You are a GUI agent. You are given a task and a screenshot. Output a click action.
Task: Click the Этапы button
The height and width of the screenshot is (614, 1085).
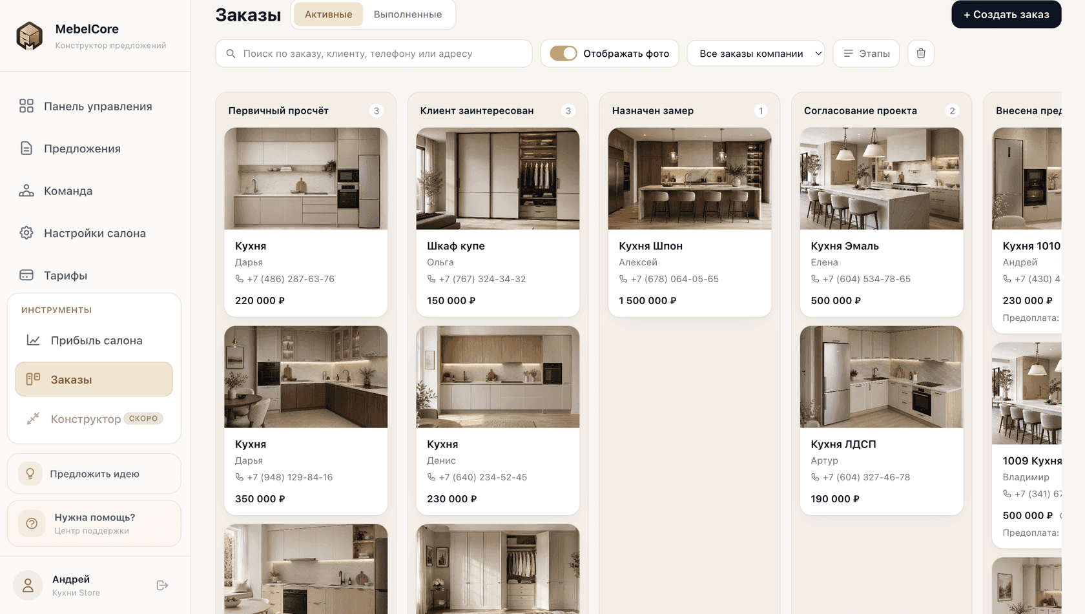866,54
